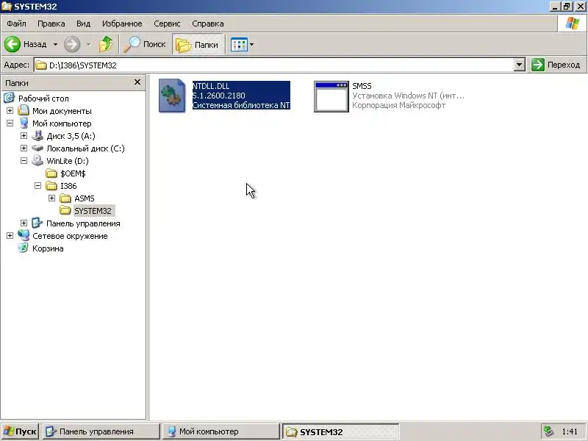
Task: Click the SYSTEM32 title bar folder icon
Action: point(7,7)
